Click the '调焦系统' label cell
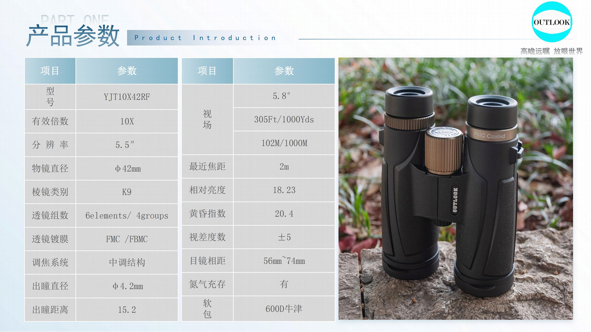The image size is (591, 332). (x=50, y=263)
